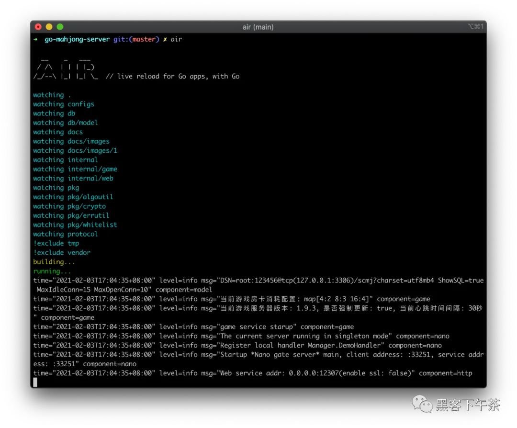Click 'Web service addr: 0.0.0.0:12307' log message
Screen dimensions: 517x428
(279, 373)
